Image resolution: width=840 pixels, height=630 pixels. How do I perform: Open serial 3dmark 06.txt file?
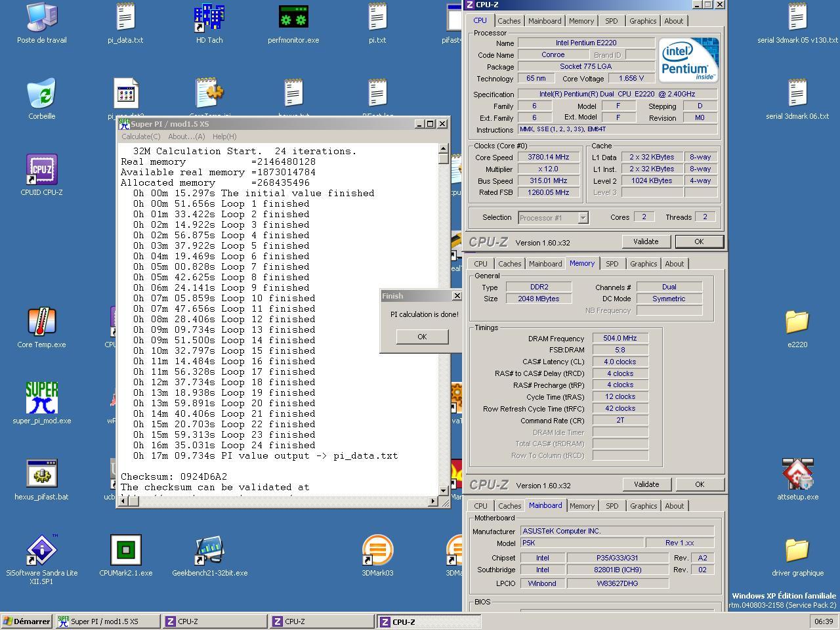797,100
